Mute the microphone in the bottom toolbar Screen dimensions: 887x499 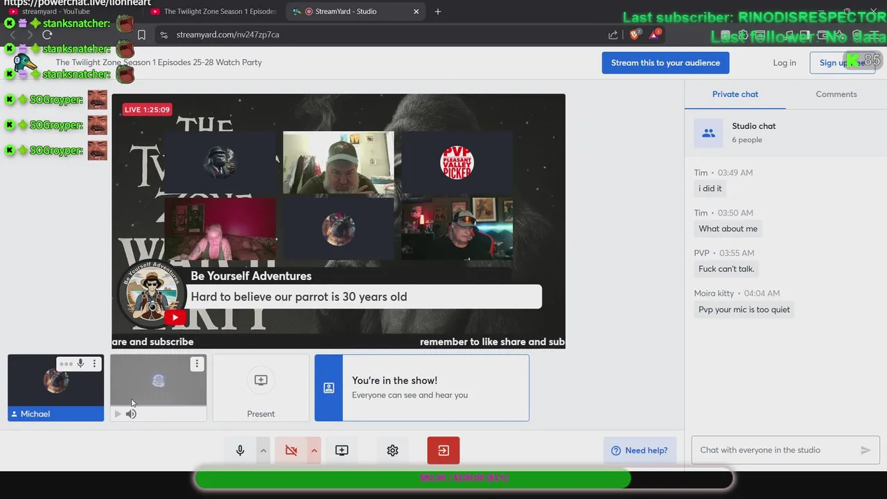point(240,450)
